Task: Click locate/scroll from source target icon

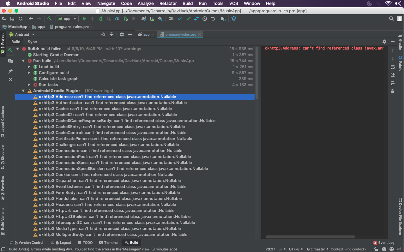Action: (103, 34)
